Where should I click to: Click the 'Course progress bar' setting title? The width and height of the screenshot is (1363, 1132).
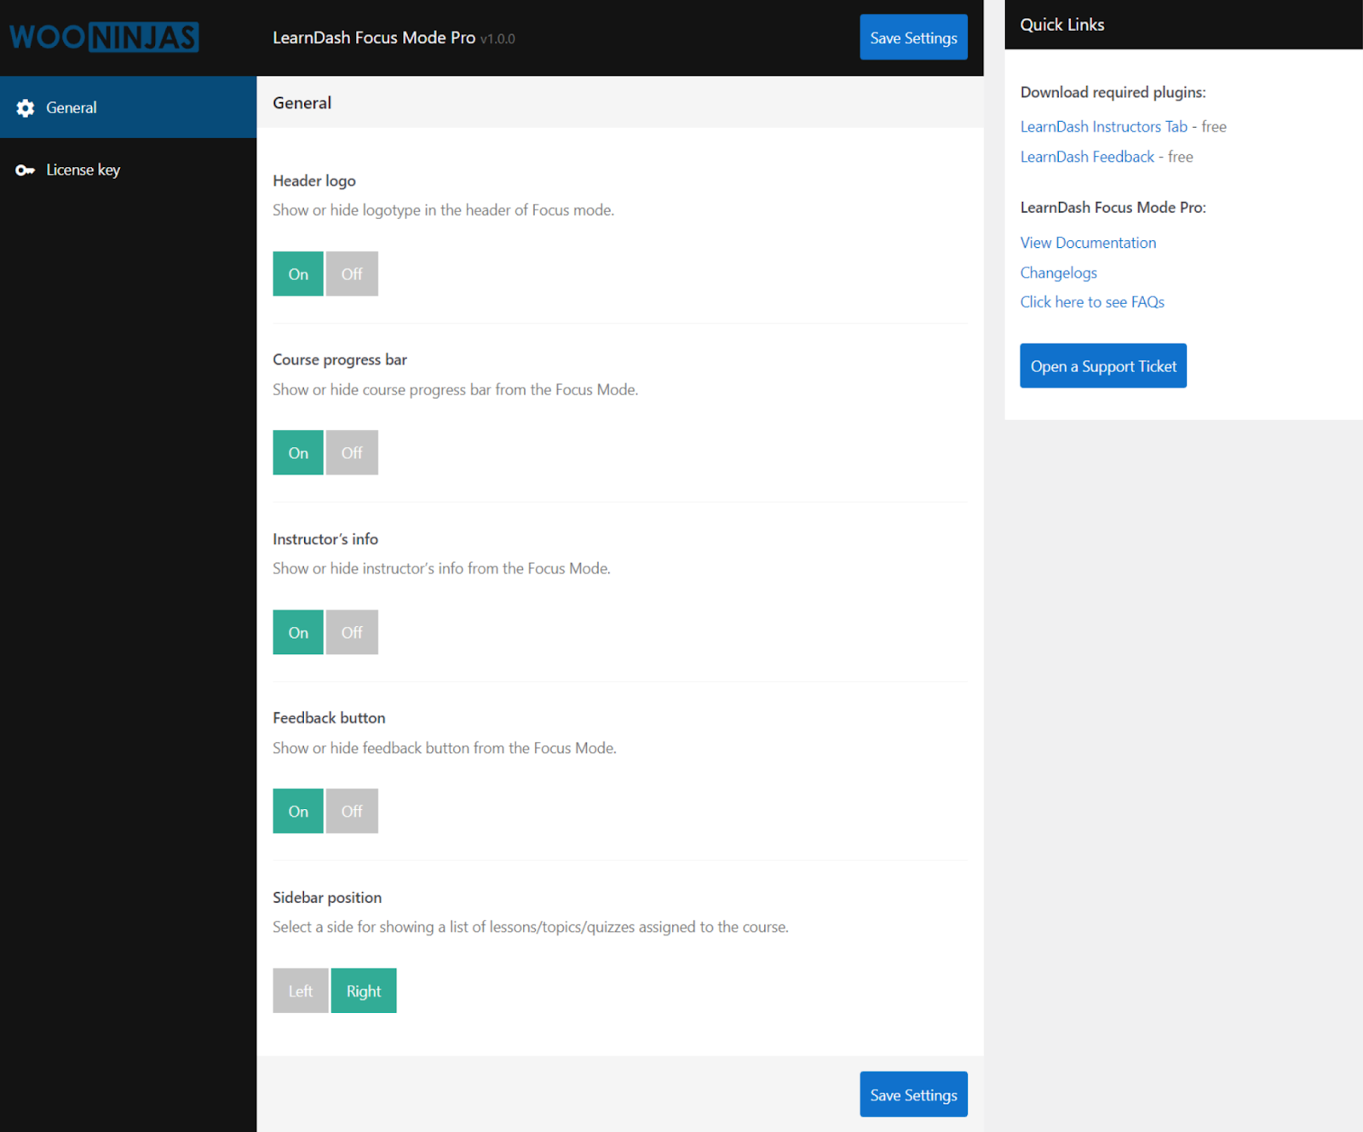(340, 360)
